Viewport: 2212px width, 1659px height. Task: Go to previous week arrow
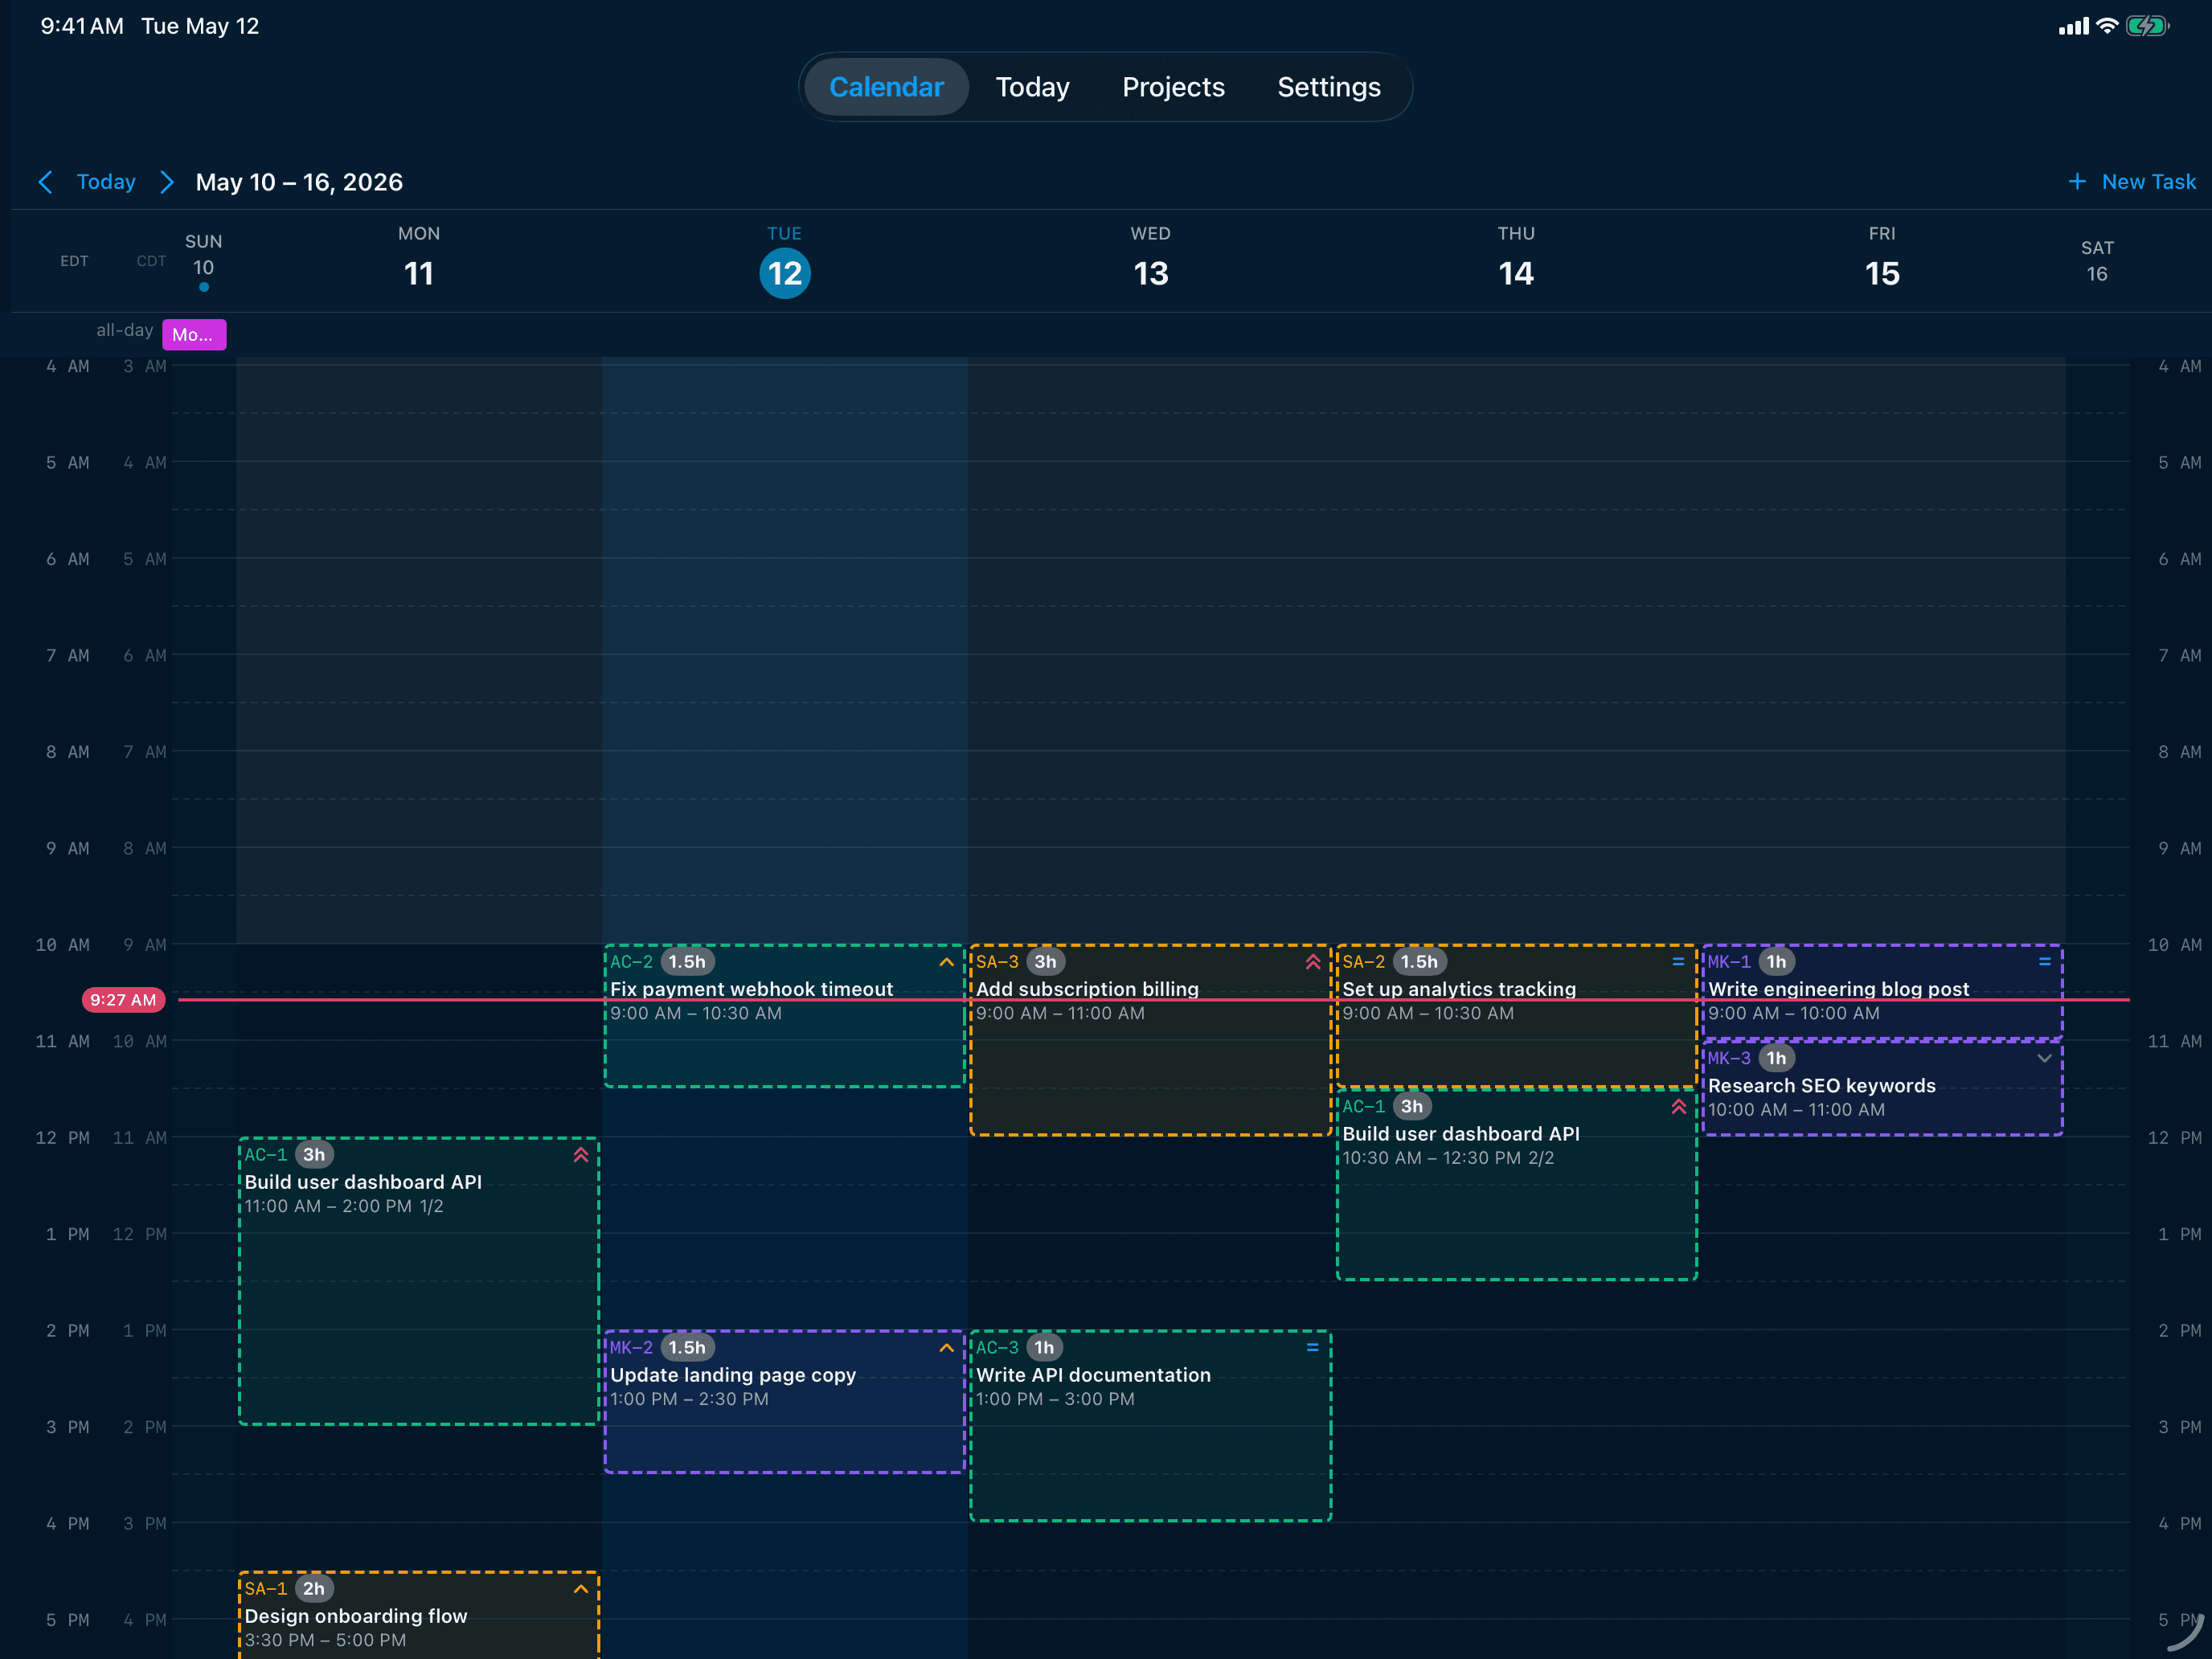click(x=45, y=182)
